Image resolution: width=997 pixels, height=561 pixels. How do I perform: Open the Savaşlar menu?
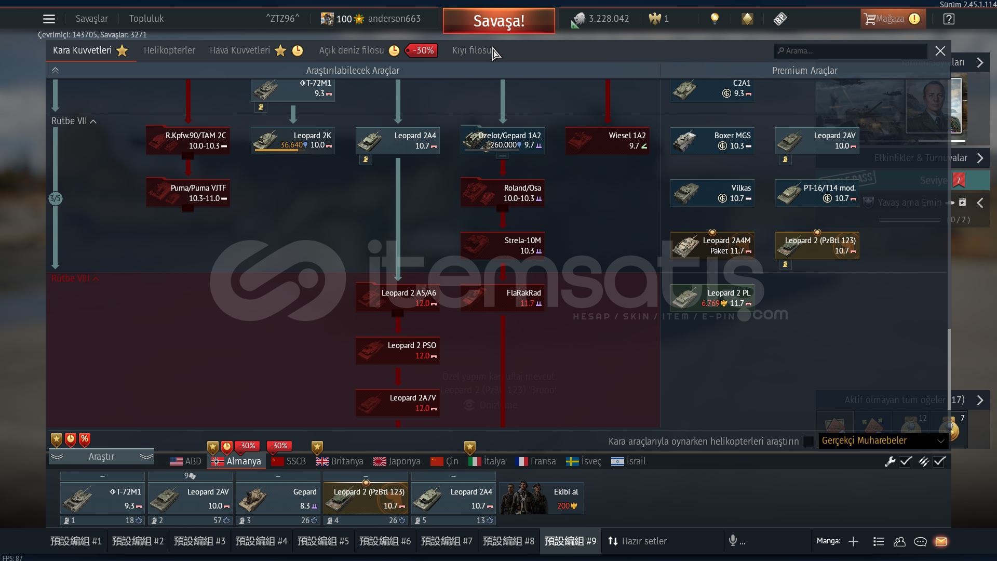point(92,19)
